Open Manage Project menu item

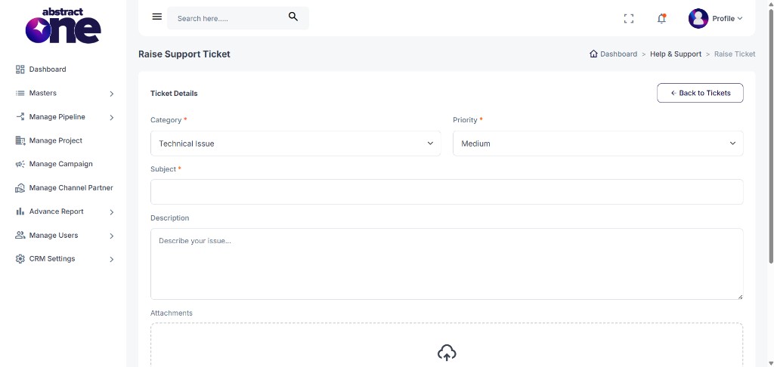point(56,140)
